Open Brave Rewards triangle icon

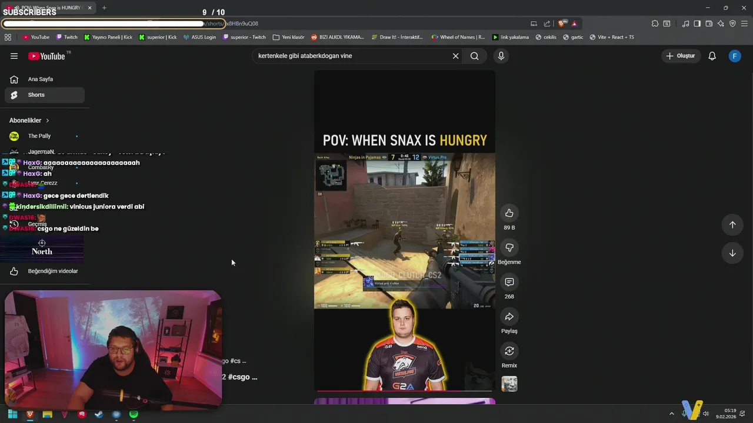574,23
